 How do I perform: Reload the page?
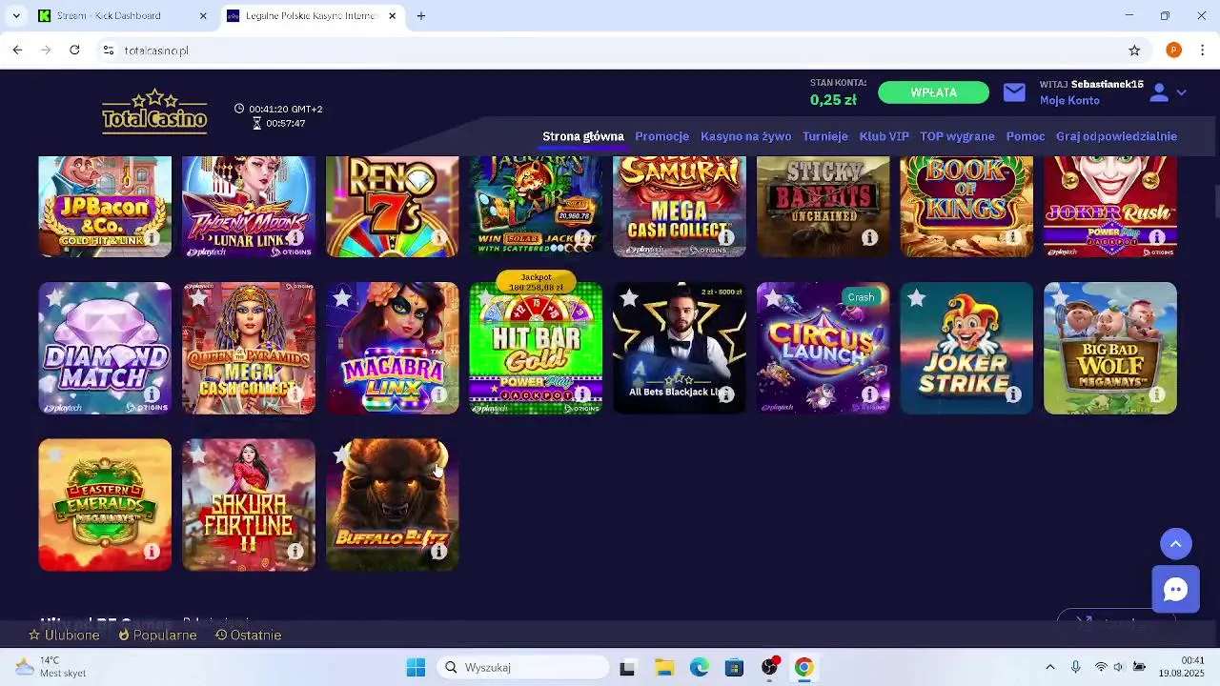74,50
